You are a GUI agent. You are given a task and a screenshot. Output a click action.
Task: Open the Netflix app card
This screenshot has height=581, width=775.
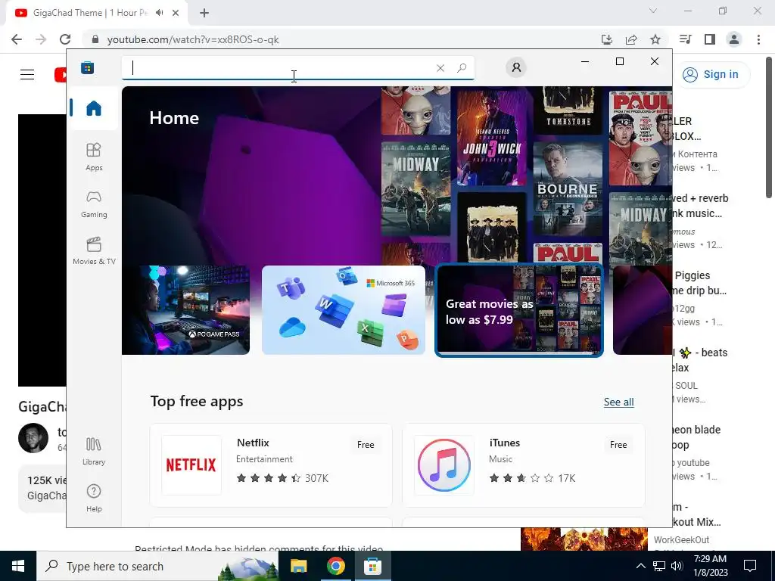click(x=271, y=465)
